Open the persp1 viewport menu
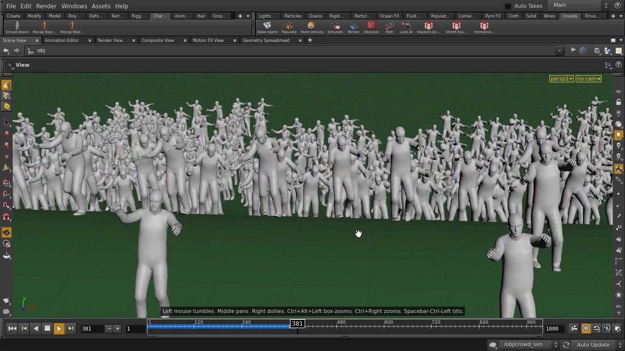This screenshot has height=351, width=625. pos(561,78)
